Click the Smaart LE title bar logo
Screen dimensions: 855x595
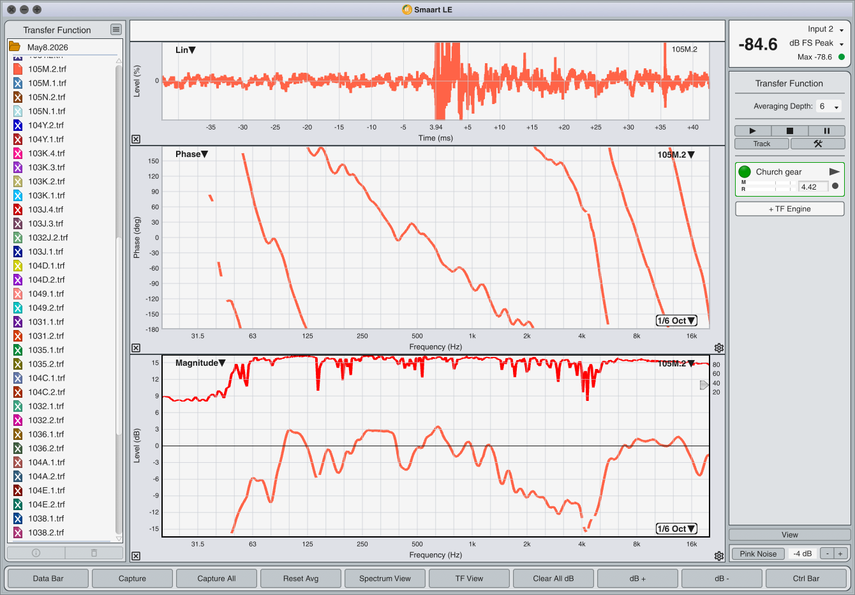pyautogui.click(x=407, y=10)
